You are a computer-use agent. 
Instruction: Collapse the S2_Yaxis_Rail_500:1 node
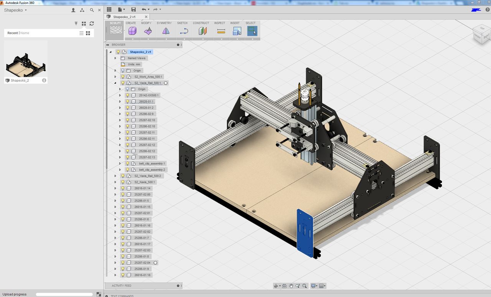coord(115,83)
